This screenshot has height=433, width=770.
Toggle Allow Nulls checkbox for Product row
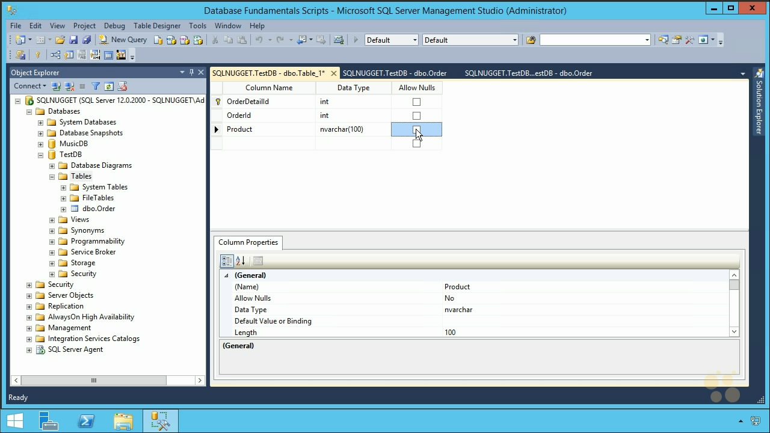416,129
